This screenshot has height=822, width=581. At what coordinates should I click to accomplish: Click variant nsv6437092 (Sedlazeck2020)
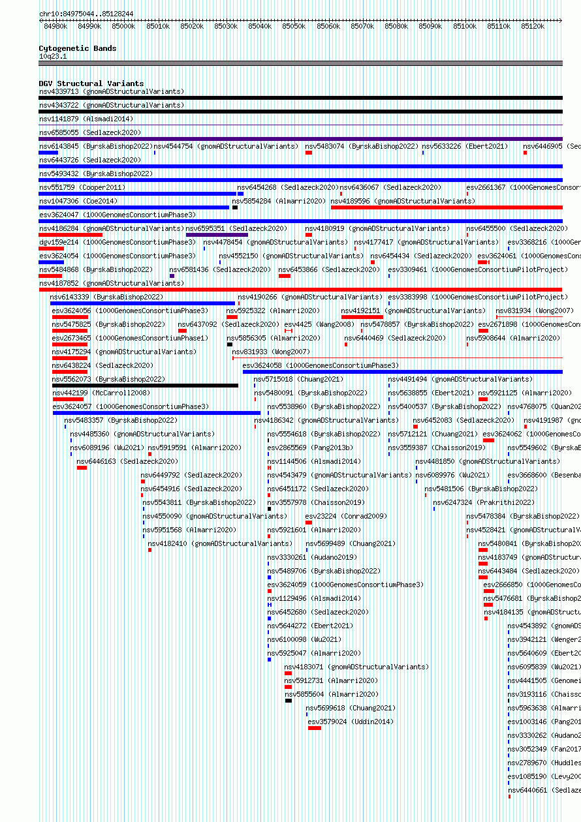coord(228,324)
